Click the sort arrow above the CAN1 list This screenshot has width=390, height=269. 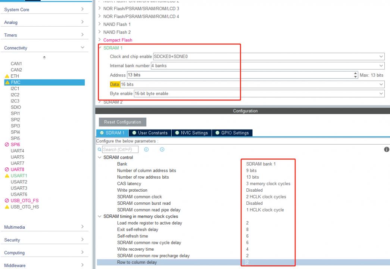click(x=45, y=58)
